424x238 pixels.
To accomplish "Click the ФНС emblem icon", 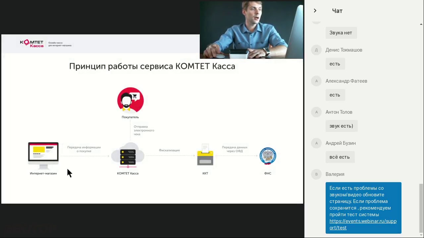I will pyautogui.click(x=268, y=156).
